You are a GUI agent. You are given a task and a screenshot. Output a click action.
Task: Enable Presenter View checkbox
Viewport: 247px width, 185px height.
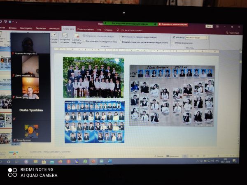[174, 42]
